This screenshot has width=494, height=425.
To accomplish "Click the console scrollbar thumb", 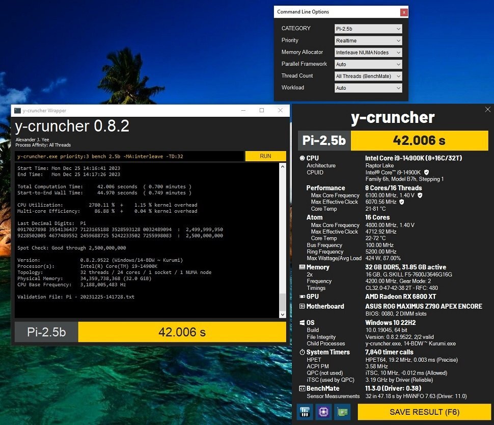I will pyautogui.click(x=283, y=302).
